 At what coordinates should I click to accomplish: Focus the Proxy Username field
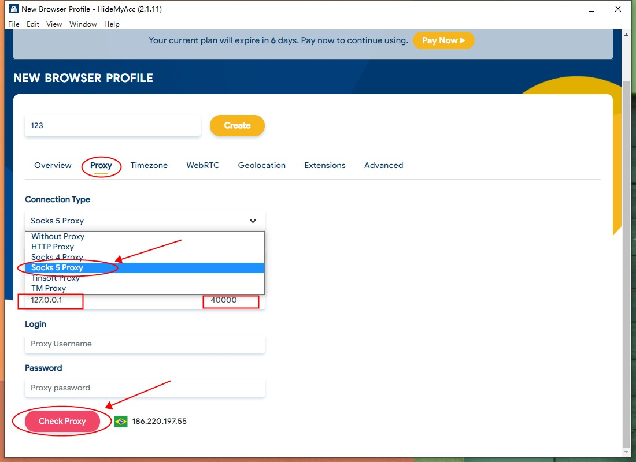[145, 344]
